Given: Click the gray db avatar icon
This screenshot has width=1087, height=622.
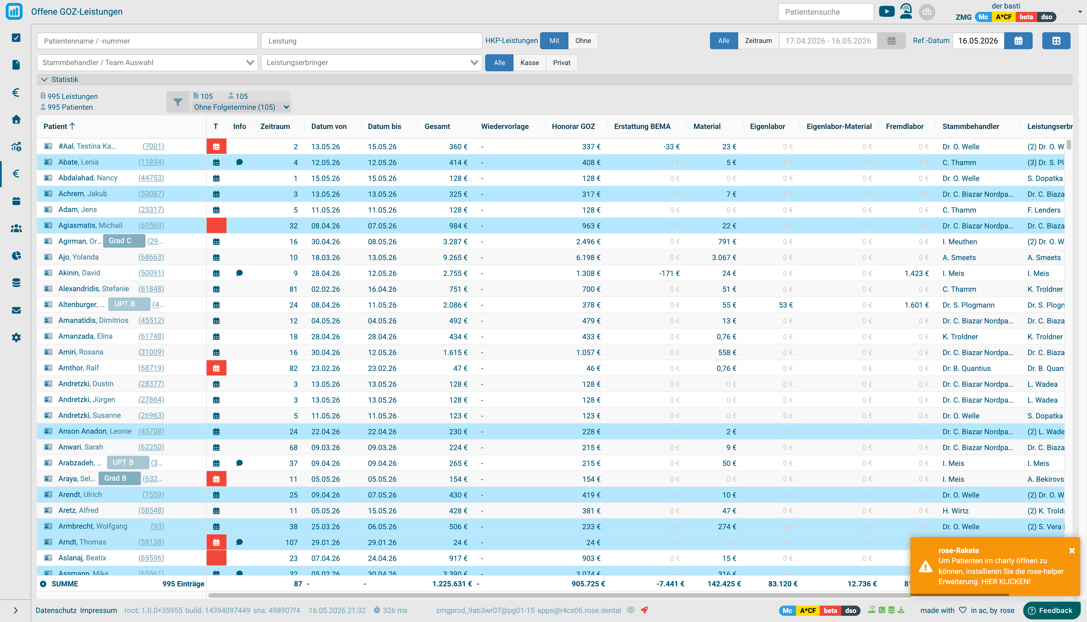Looking at the screenshot, I should coord(927,12).
